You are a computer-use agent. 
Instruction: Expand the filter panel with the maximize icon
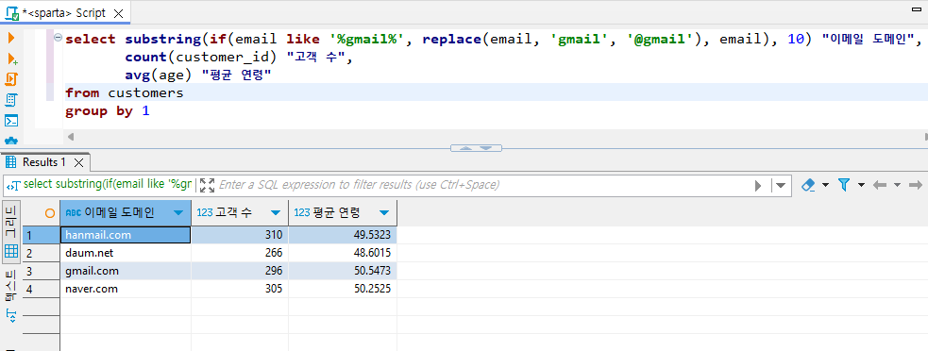[207, 185]
